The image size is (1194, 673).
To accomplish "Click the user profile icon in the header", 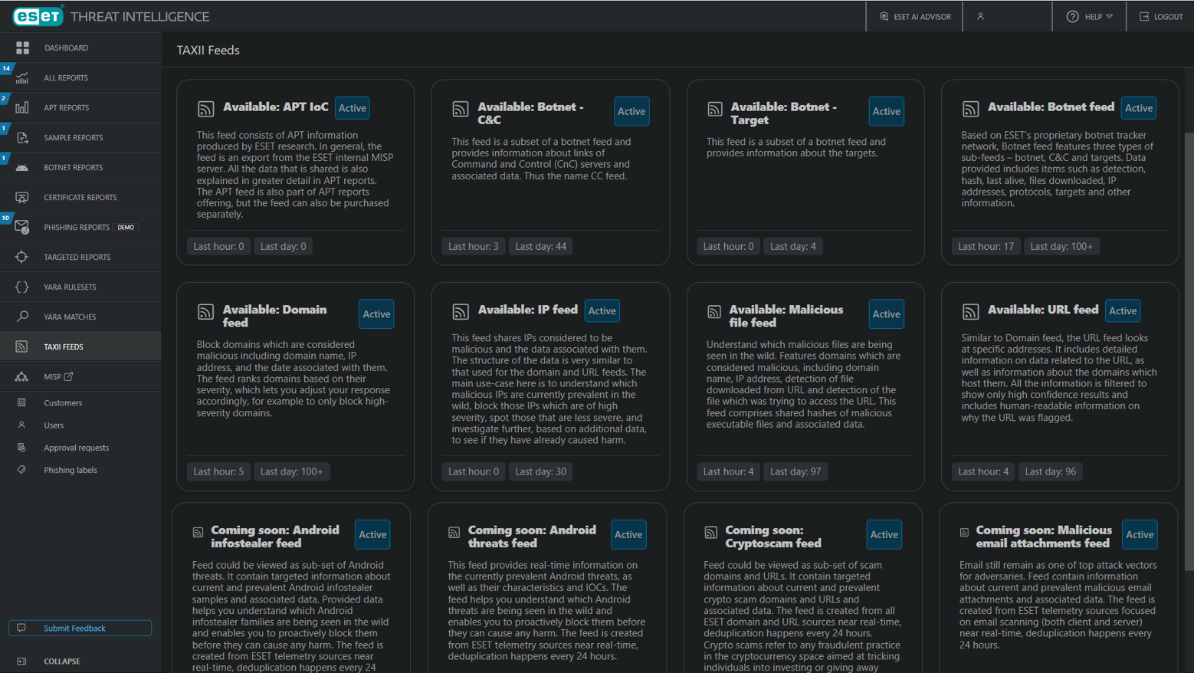I will click(980, 16).
